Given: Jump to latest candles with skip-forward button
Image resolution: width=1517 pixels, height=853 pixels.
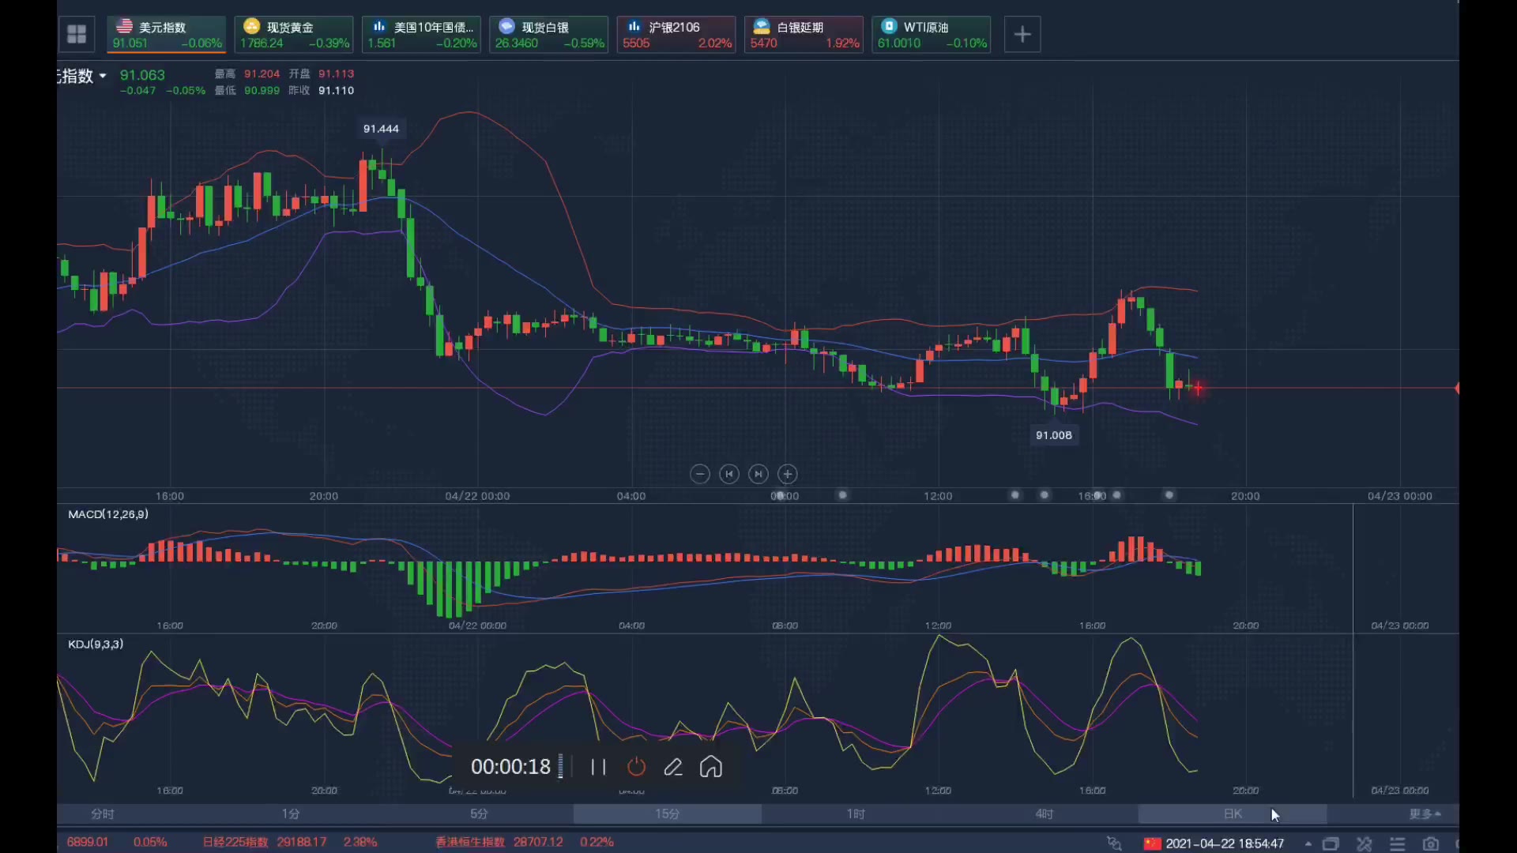Looking at the screenshot, I should coord(758,474).
